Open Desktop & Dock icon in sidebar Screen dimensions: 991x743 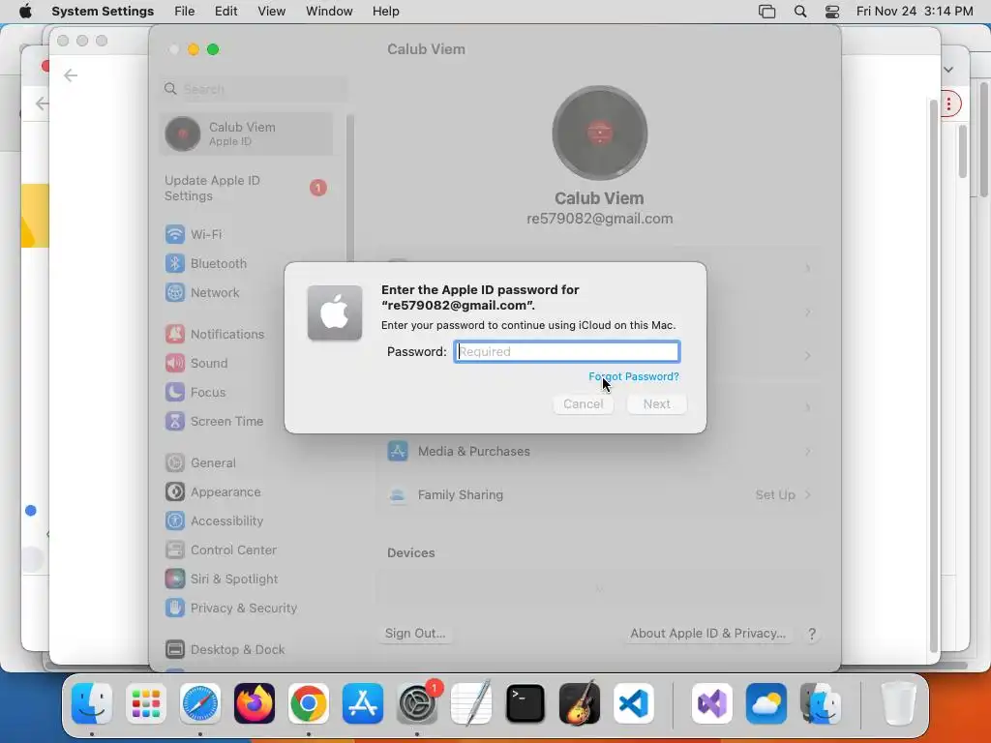[x=175, y=649]
